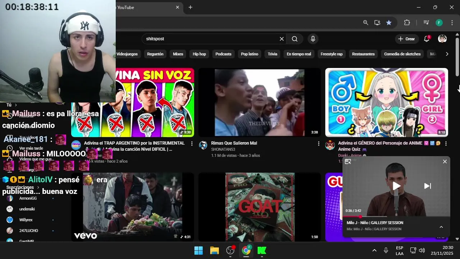Select the Hip hop filter chip
The height and width of the screenshot is (259, 460).
pos(199,54)
